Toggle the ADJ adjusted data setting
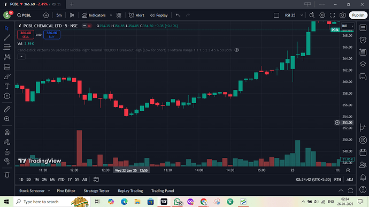Screen dimensions: 369x207 [350, 179]
